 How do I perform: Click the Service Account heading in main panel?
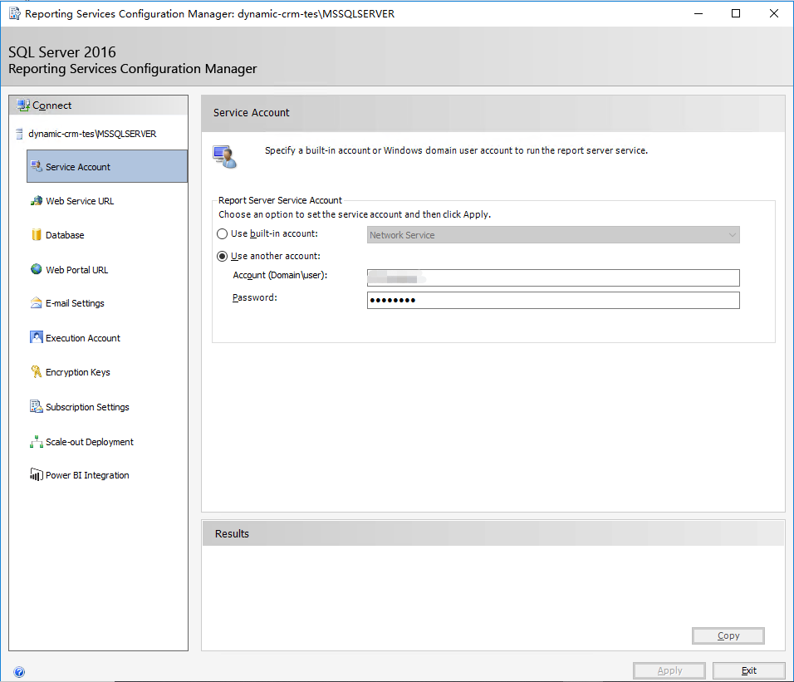(x=251, y=112)
